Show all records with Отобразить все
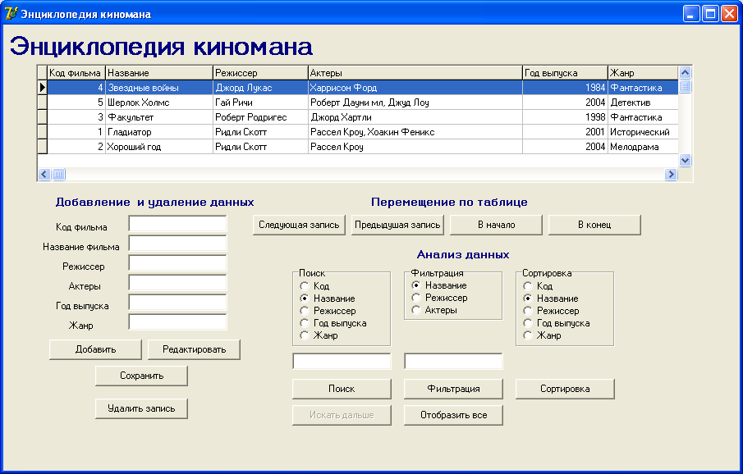Screen dimensions: 743x474 [x=453, y=415]
